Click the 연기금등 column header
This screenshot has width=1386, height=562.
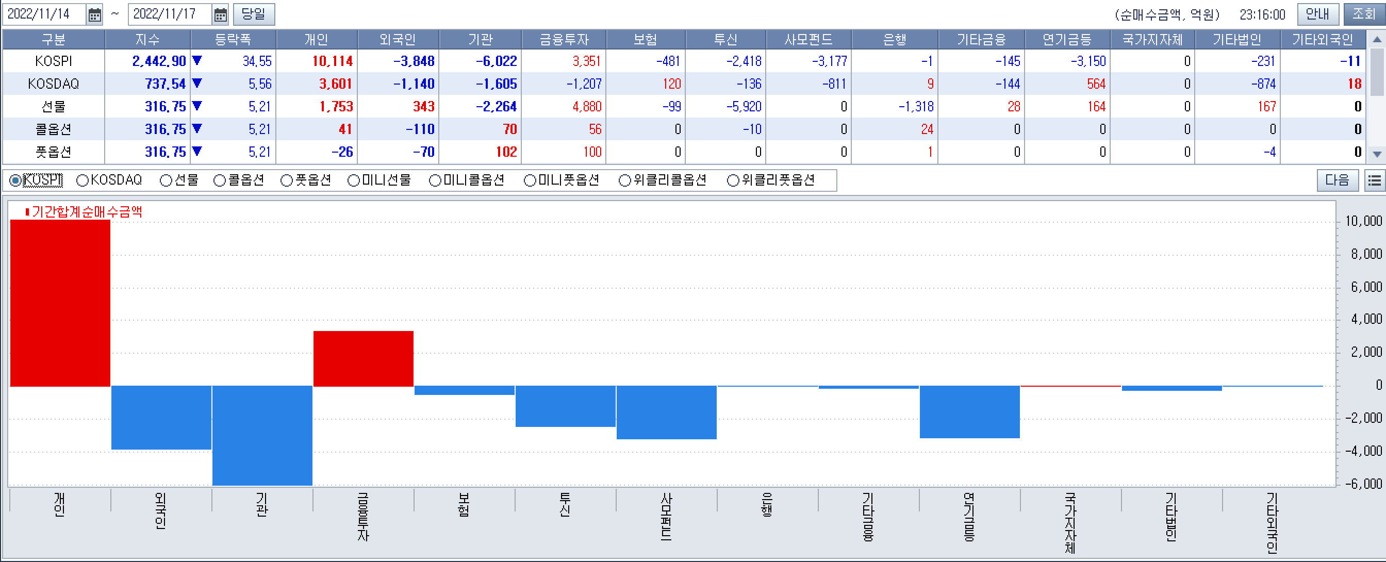(x=1067, y=39)
